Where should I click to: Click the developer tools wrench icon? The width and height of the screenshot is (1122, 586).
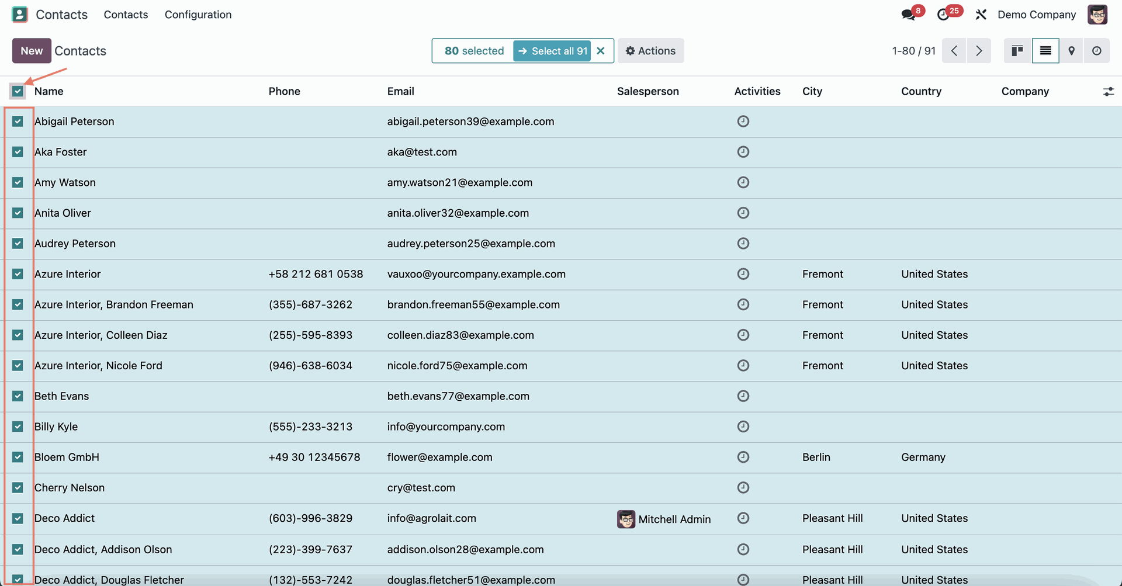(x=981, y=14)
